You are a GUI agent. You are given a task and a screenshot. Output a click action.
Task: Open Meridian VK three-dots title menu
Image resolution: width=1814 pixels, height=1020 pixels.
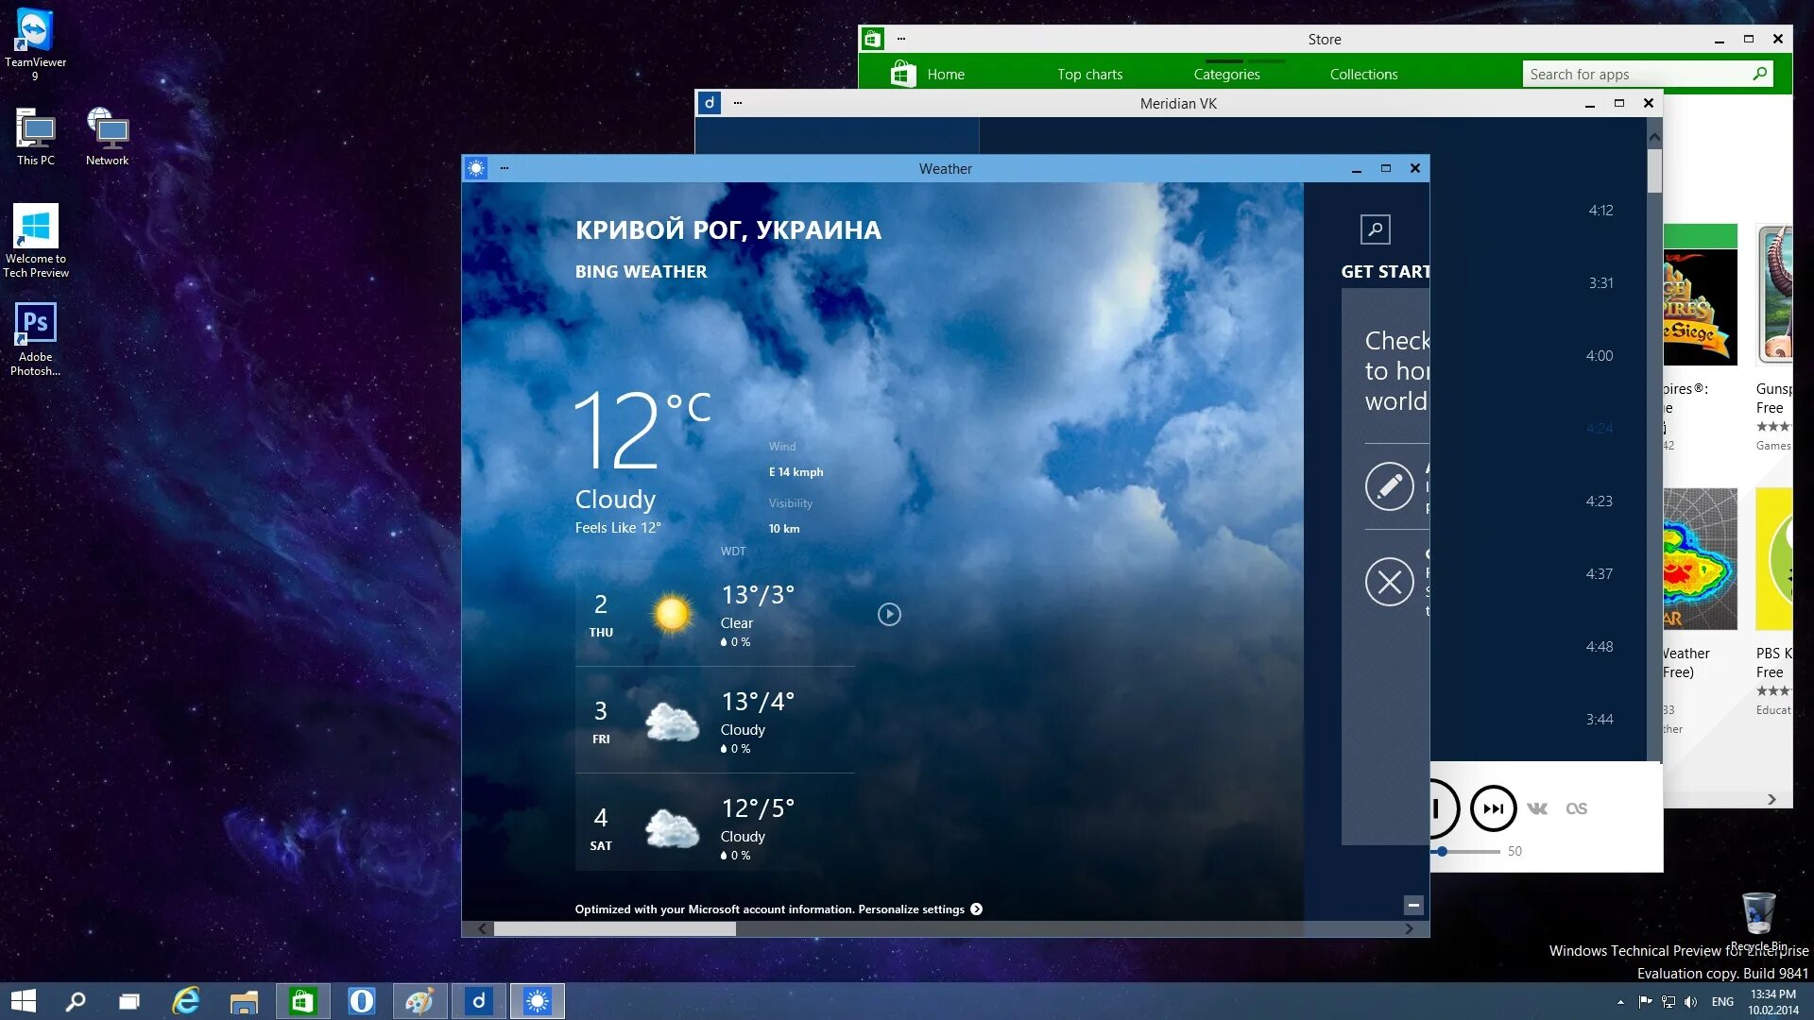[738, 103]
